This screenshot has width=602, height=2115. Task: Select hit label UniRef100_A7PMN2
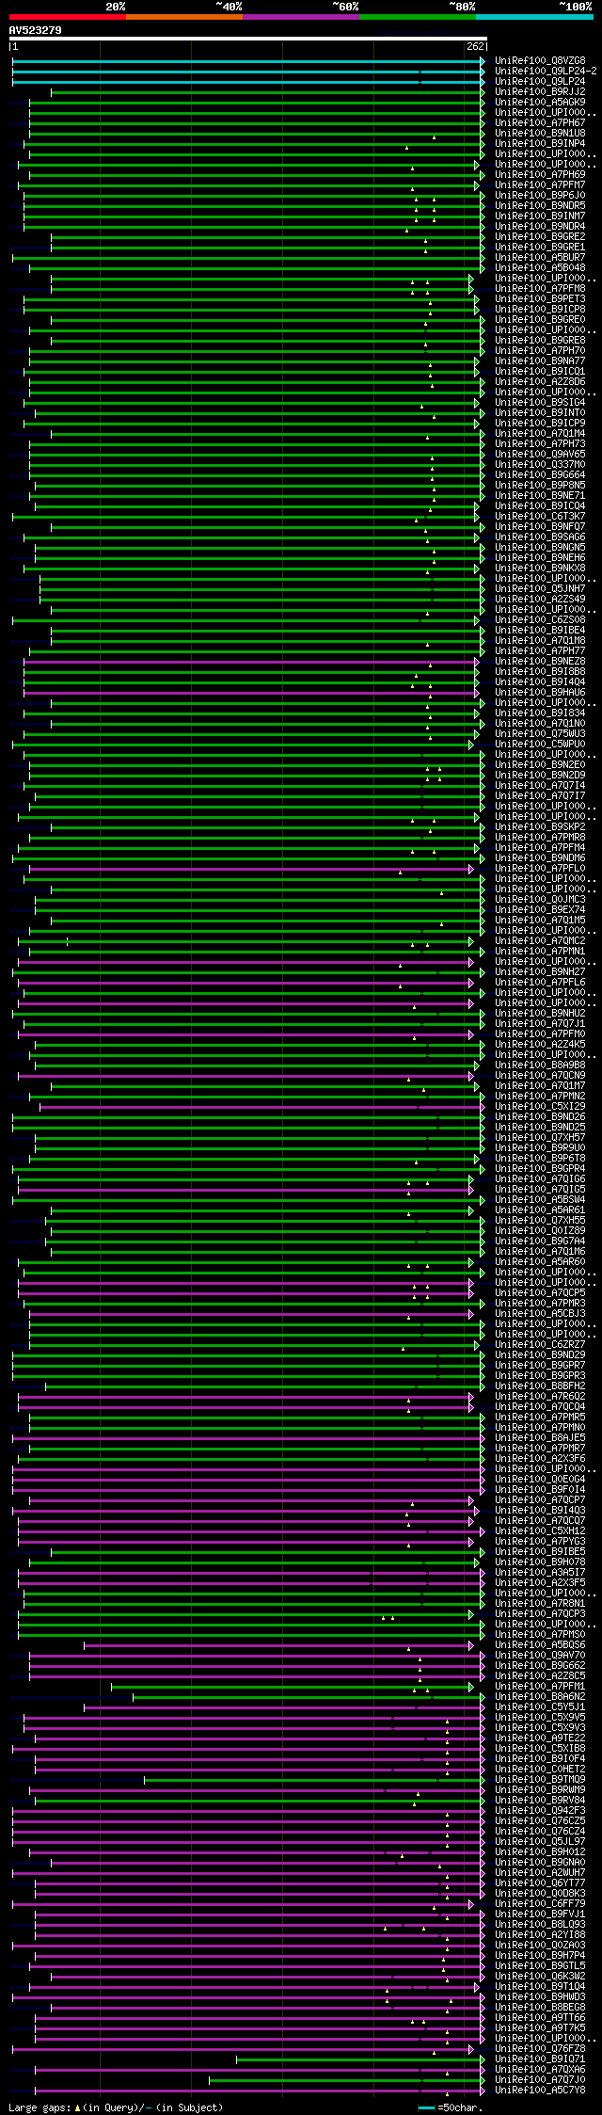click(x=540, y=1097)
